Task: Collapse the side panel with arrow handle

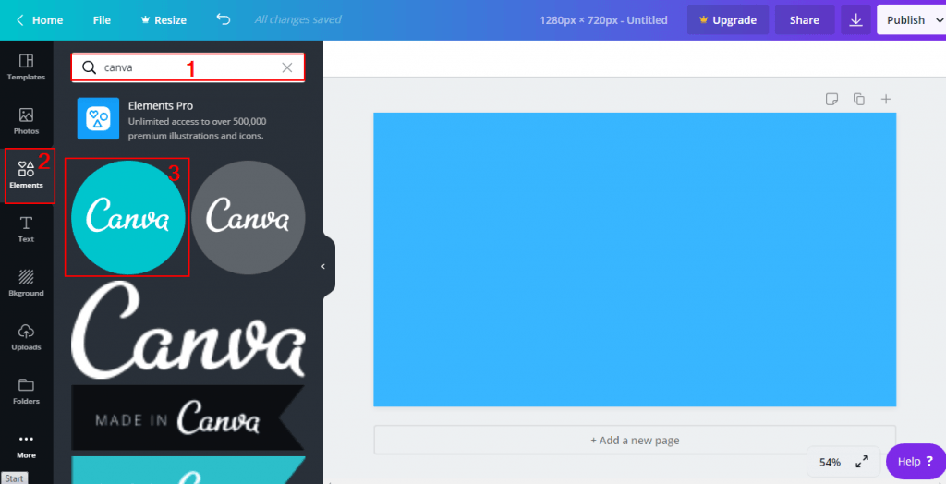Action: pos(323,266)
